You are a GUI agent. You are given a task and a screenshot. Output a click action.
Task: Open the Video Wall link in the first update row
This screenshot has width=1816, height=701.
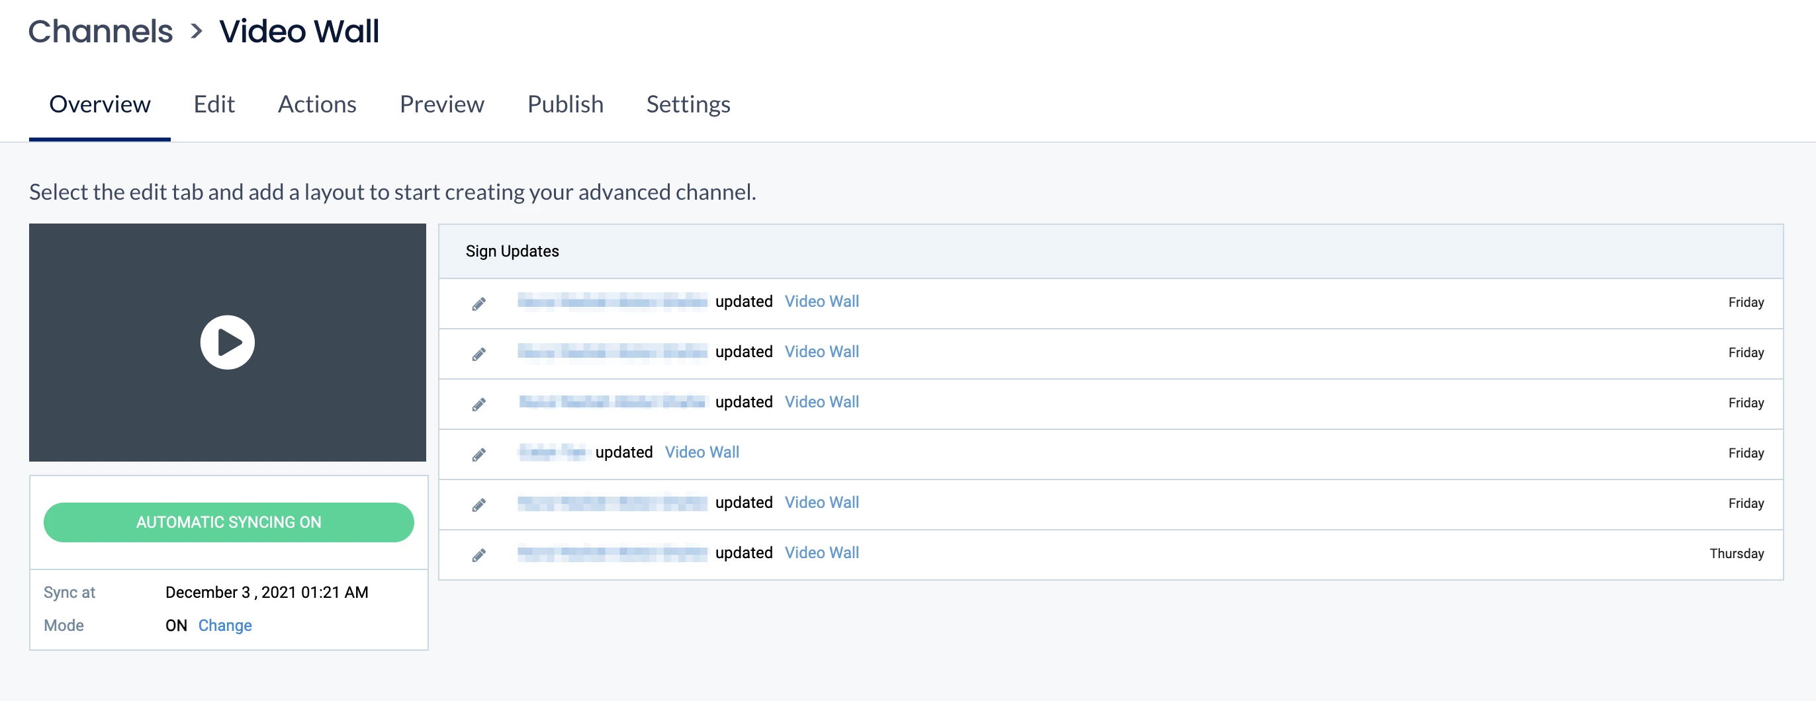click(x=821, y=302)
